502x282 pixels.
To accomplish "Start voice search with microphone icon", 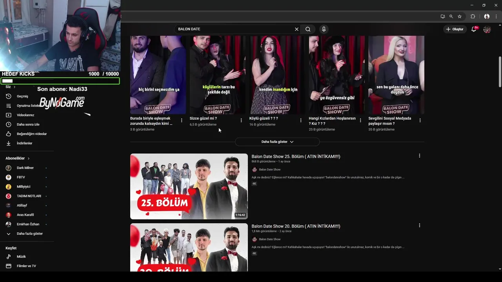I will tap(324, 29).
